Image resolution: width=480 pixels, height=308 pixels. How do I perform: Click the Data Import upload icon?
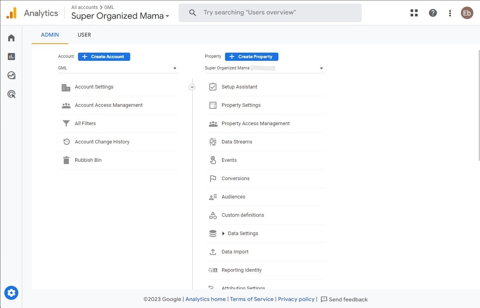[213, 252]
